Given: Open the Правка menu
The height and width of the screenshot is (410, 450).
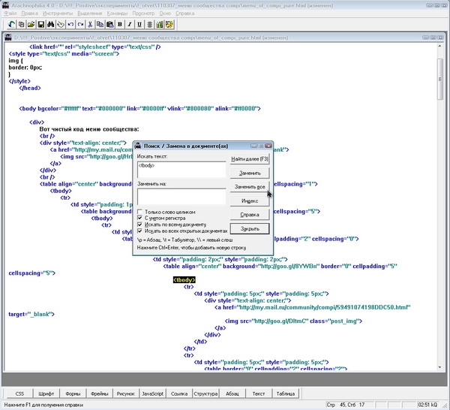Looking at the screenshot, I should [x=29, y=14].
